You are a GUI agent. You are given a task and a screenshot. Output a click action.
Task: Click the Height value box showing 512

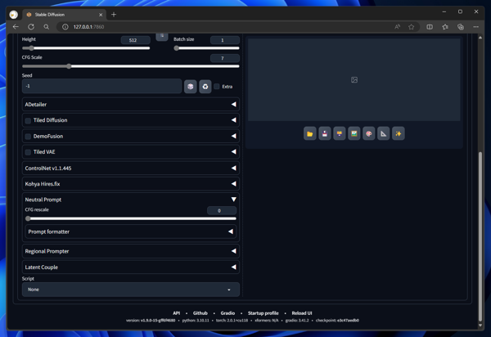click(x=135, y=40)
